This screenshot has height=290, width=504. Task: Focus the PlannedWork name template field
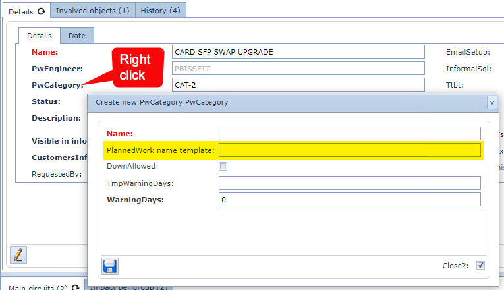click(349, 150)
